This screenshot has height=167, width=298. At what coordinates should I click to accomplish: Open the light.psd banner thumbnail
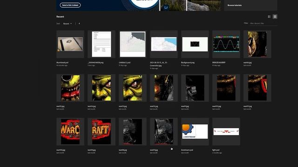pos(226,132)
